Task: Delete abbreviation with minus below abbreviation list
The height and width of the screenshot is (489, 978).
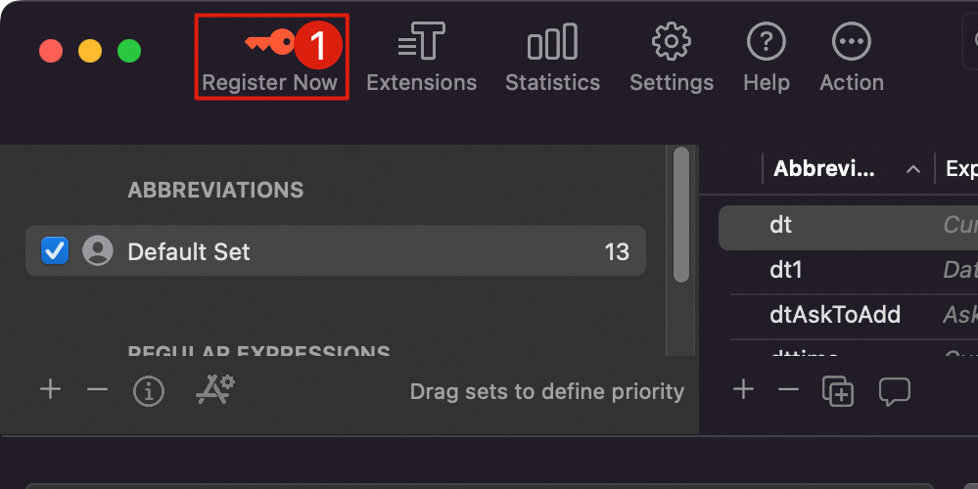Action: [788, 390]
